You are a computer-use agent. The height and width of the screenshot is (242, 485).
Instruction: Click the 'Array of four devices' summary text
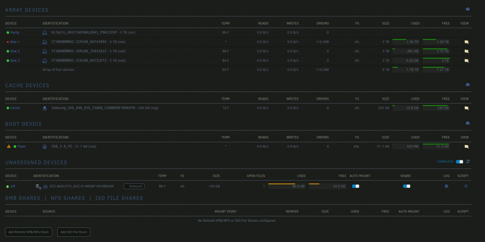[58, 70]
